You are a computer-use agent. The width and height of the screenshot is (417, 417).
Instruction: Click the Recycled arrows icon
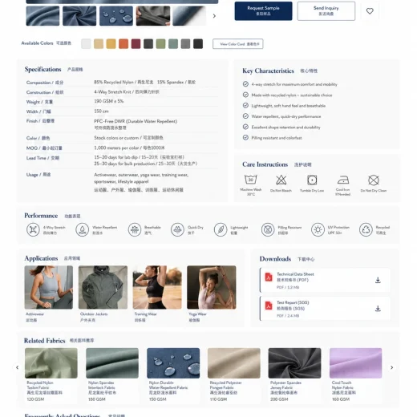(366, 229)
